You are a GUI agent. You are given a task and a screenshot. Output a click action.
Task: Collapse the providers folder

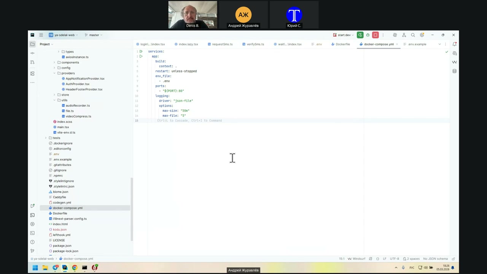click(x=54, y=73)
